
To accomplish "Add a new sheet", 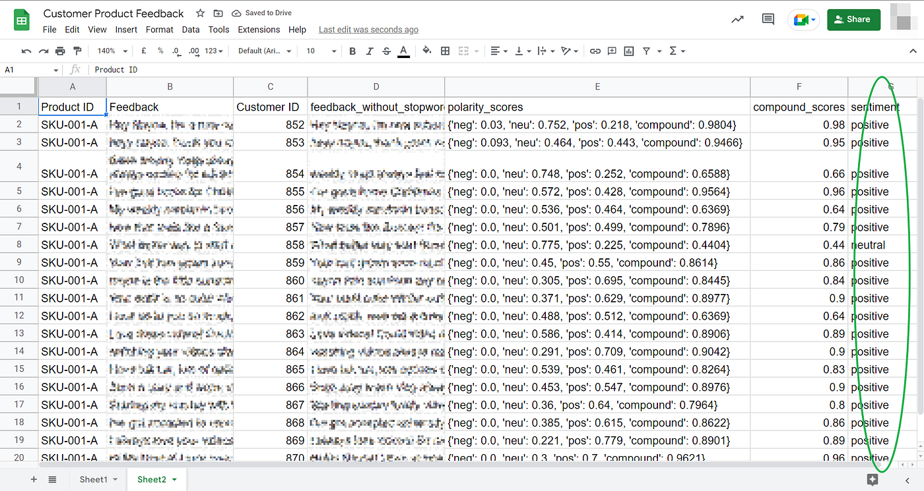I will 34,479.
